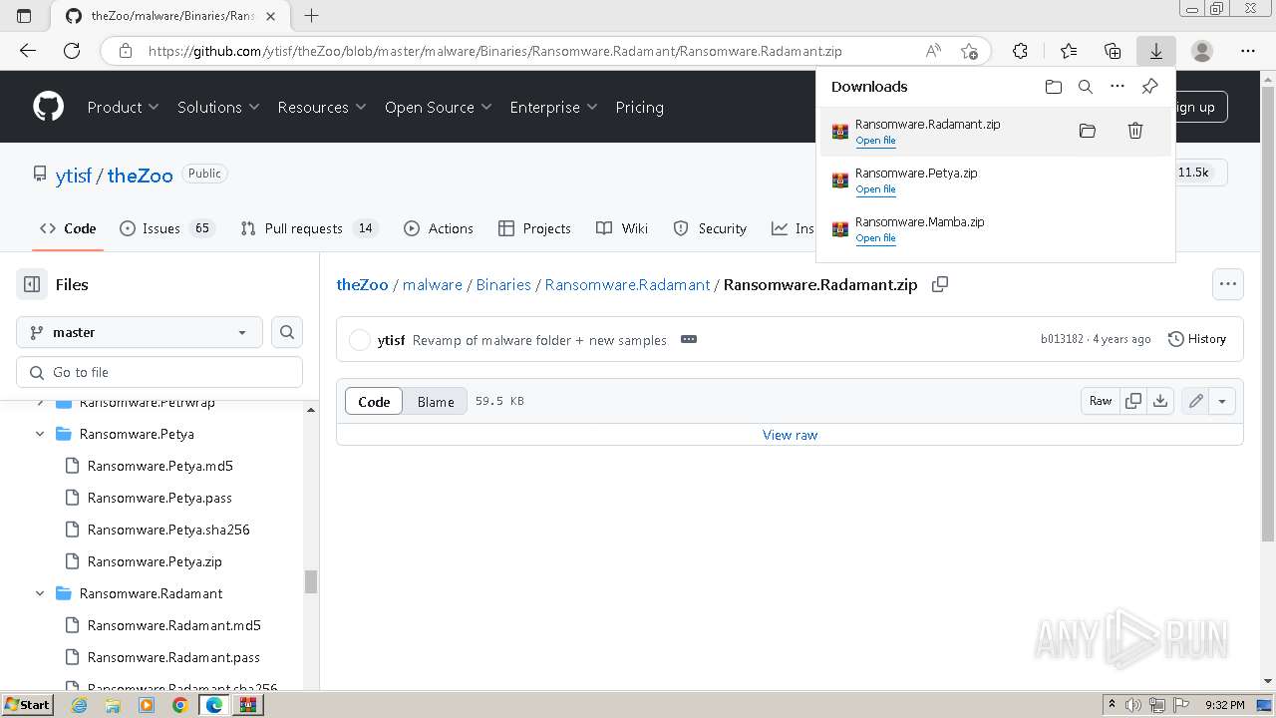Viewport: 1276px width, 718px height.
Task: Go back with the browser back arrow
Action: [28, 51]
